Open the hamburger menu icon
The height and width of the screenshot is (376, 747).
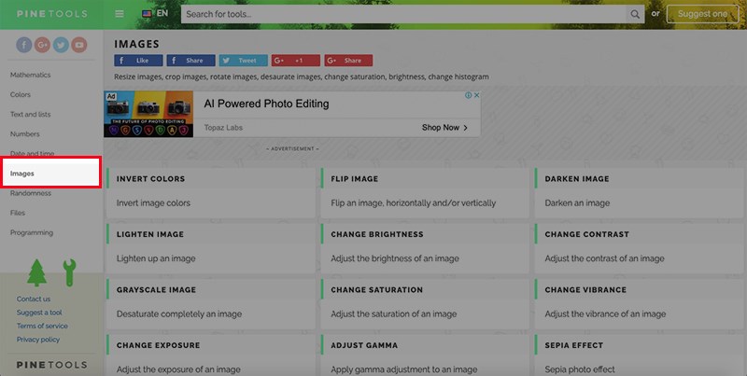coord(120,14)
